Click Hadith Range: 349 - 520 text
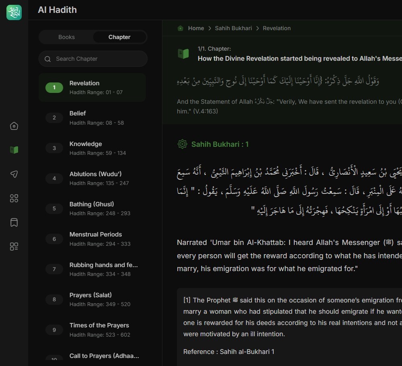The image size is (402, 366). coord(100,304)
